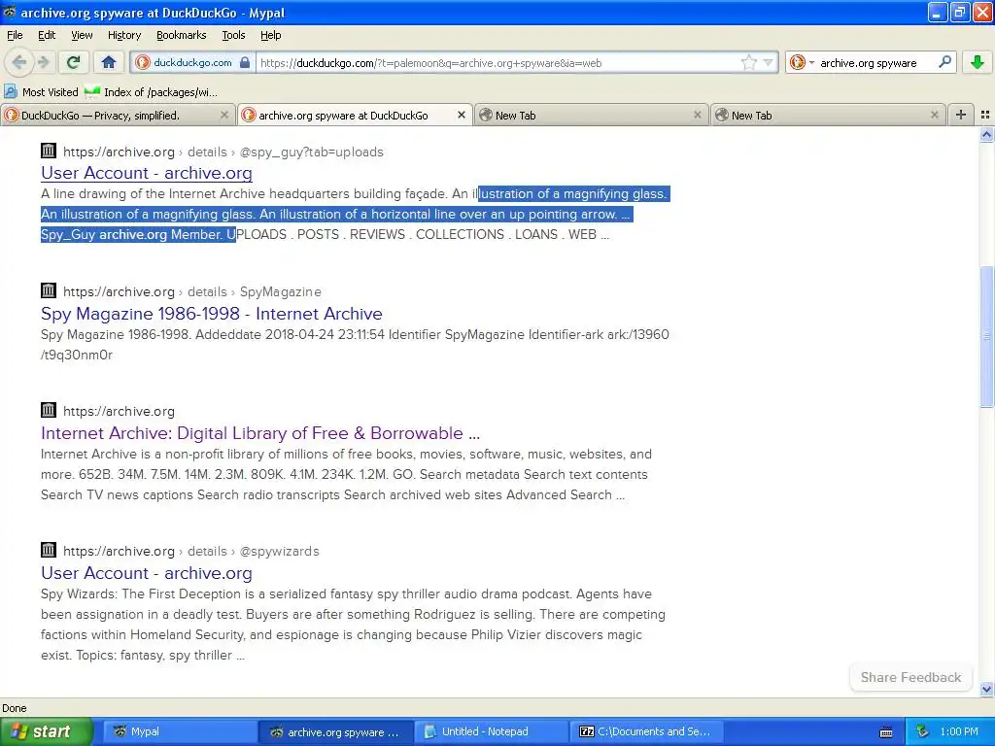Close the 'DuckDuckGo — Privacy, simplified.' tab
The image size is (995, 746).
(x=224, y=115)
